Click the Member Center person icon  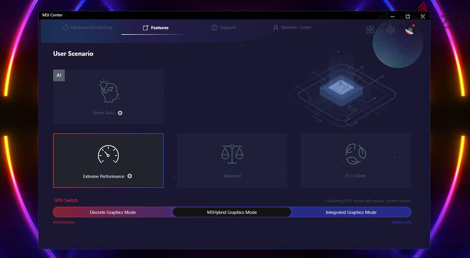click(x=275, y=28)
